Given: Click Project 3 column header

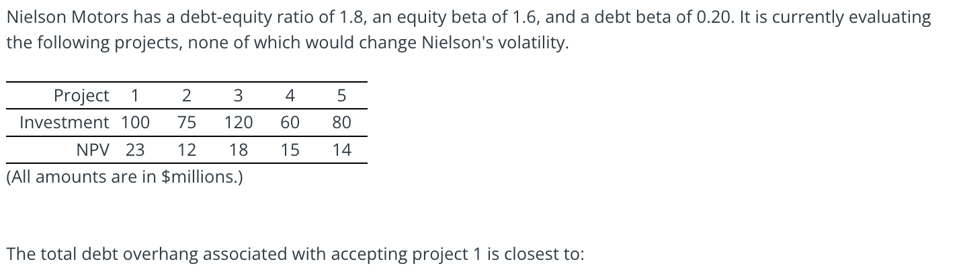Looking at the screenshot, I should tap(238, 96).
